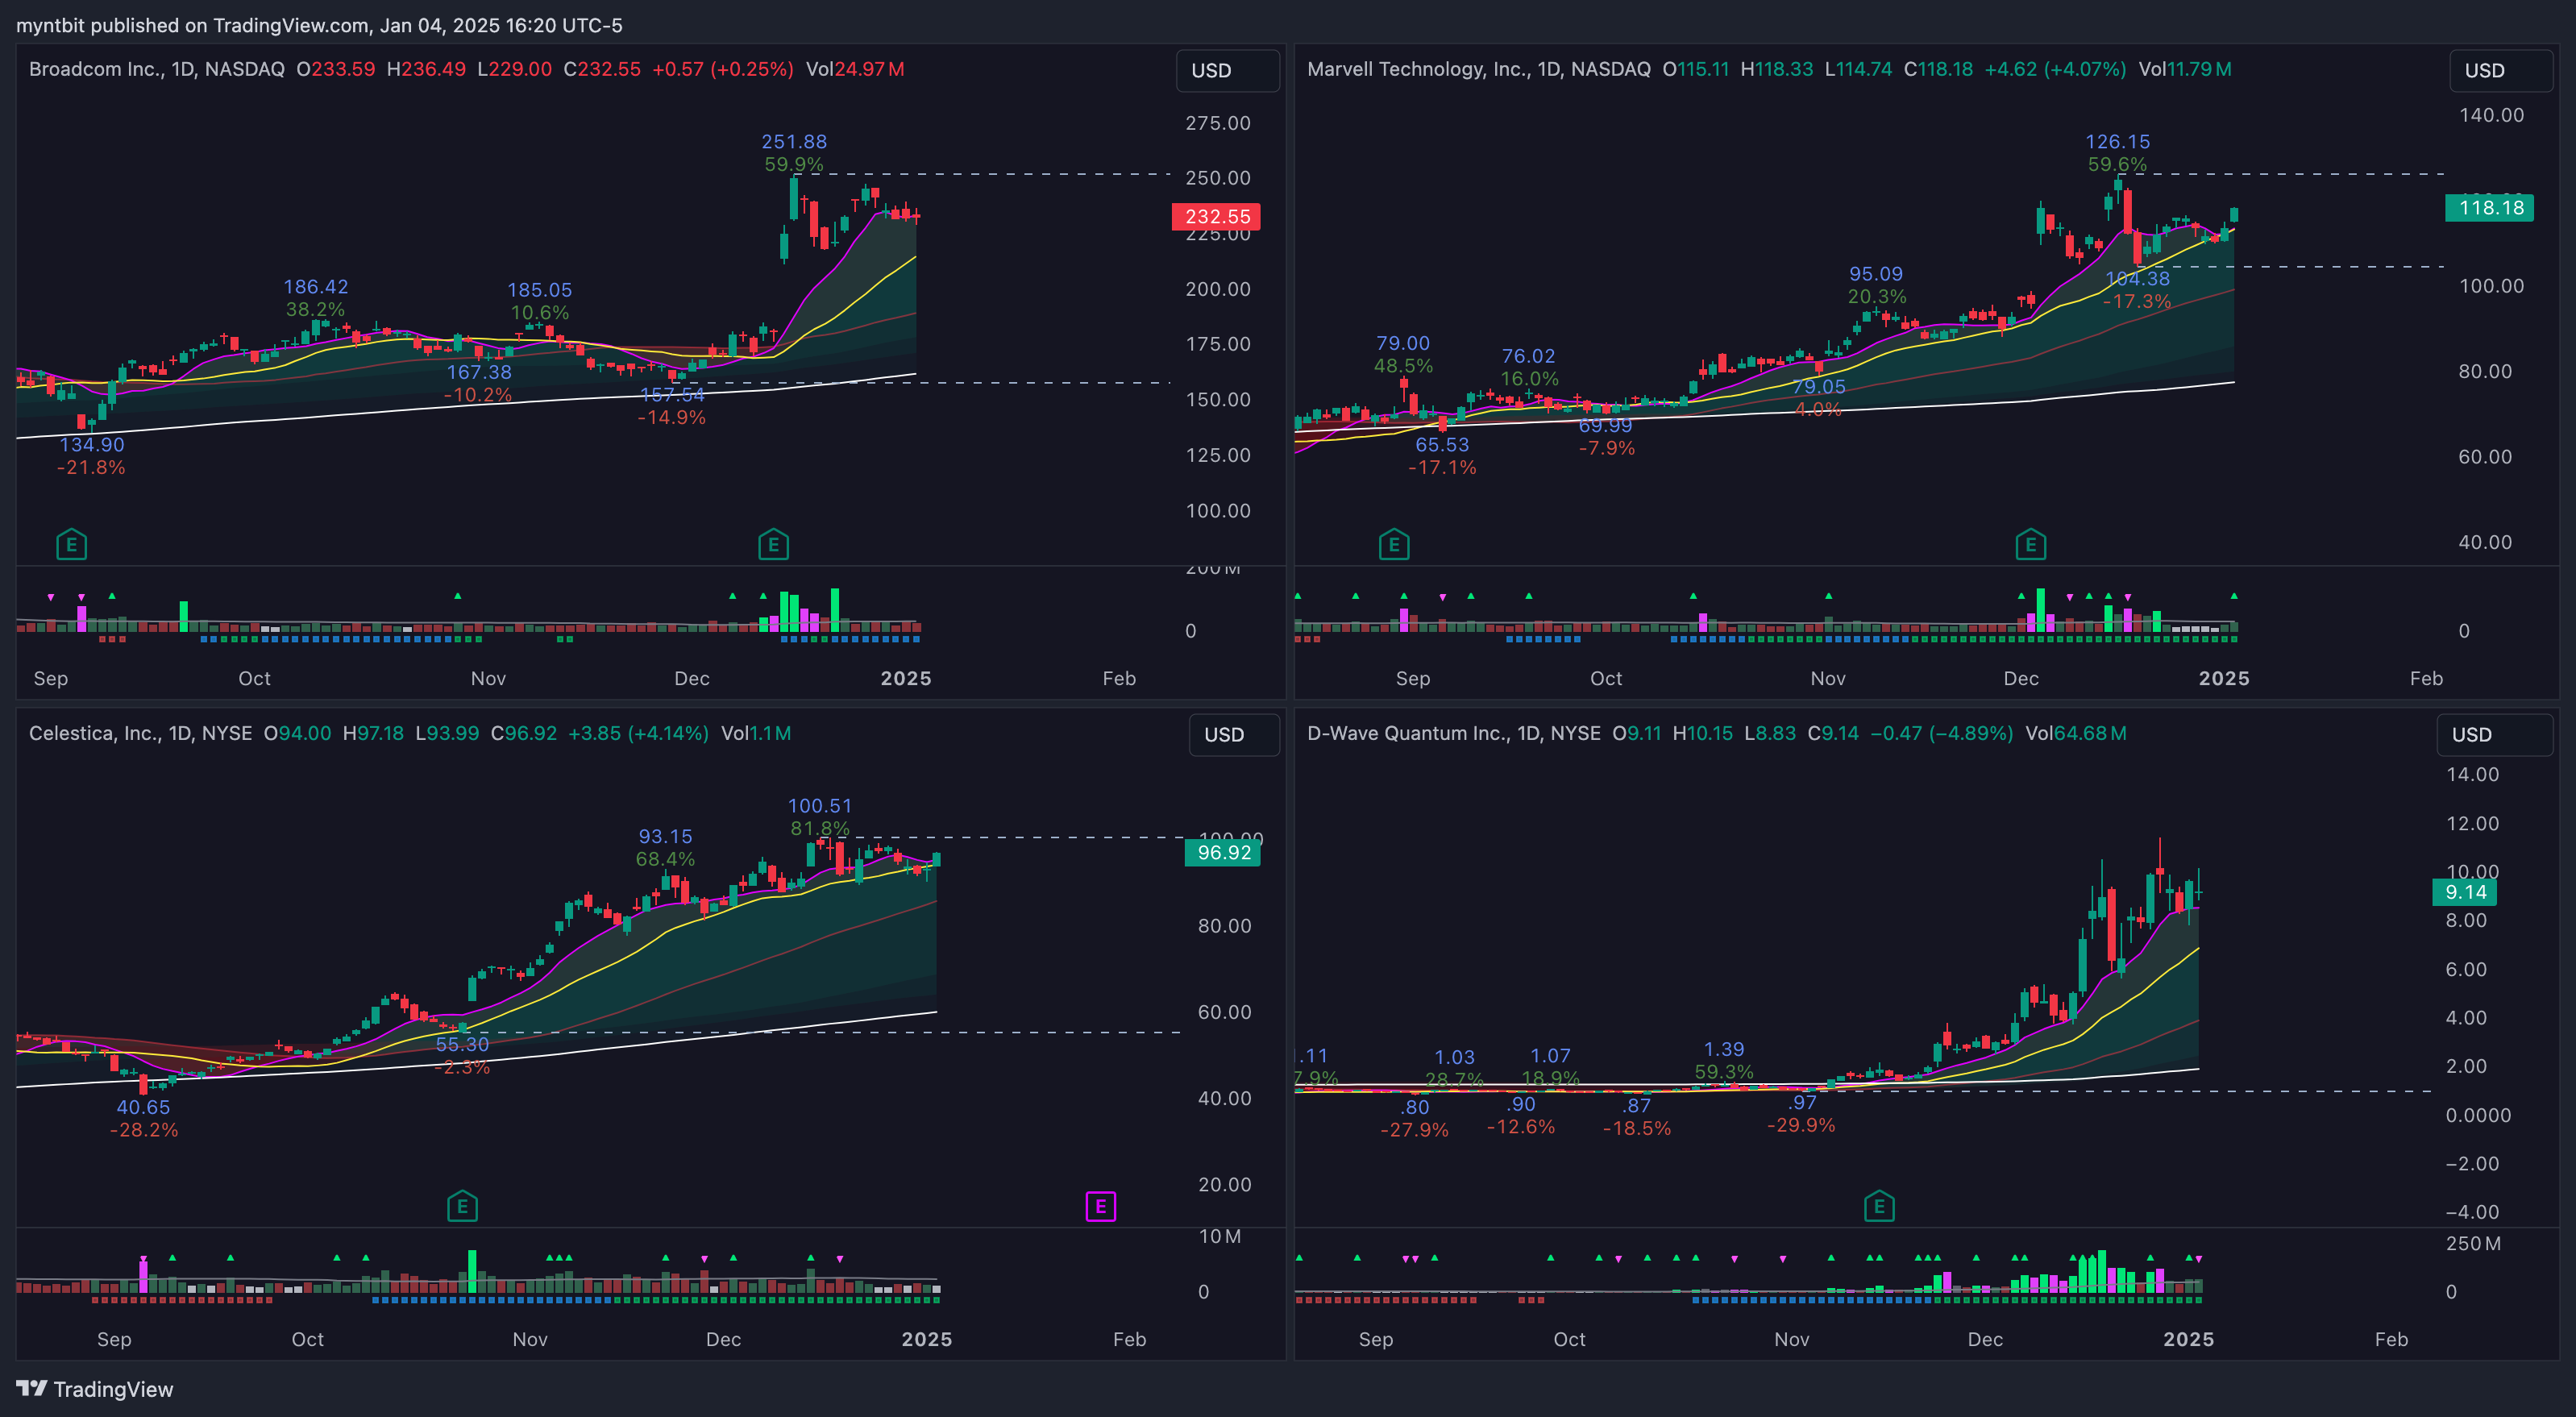This screenshot has width=2576, height=1417.
Task: Click the purple upcoming earnings E icon on Celestica chart
Action: (x=1100, y=1206)
